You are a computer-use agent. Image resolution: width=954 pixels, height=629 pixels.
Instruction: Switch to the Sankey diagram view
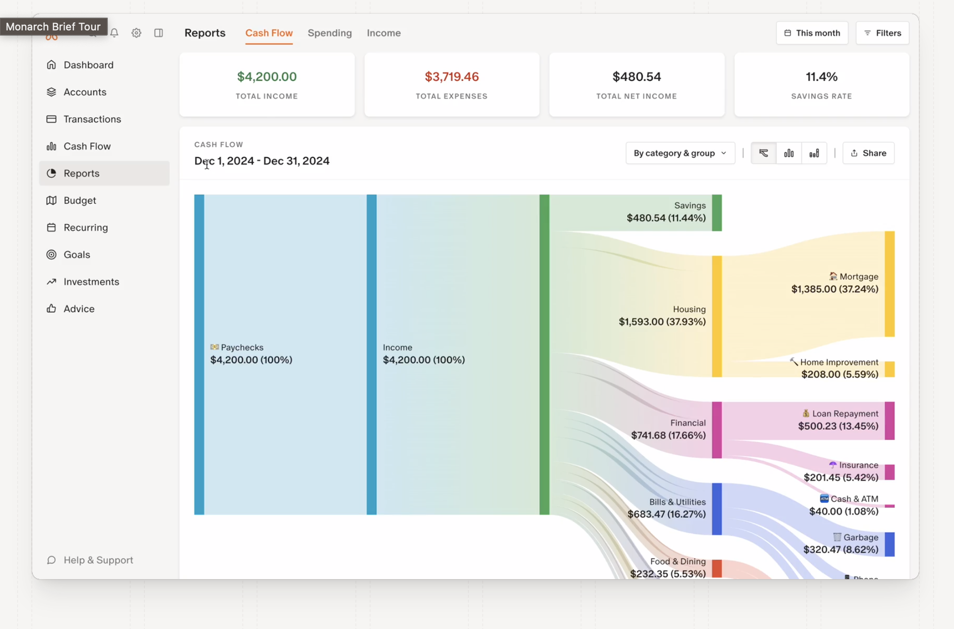click(763, 153)
